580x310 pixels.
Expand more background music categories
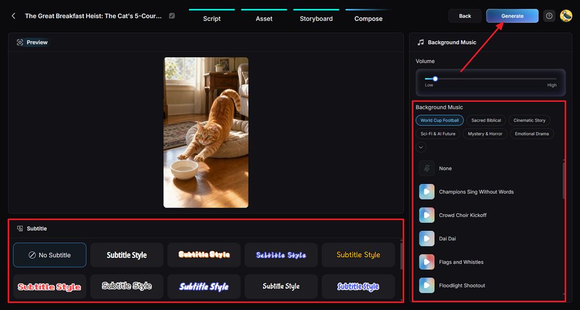click(421, 147)
